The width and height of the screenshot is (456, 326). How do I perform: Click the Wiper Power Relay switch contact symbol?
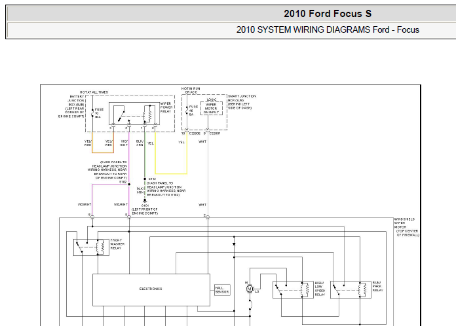(x=120, y=114)
